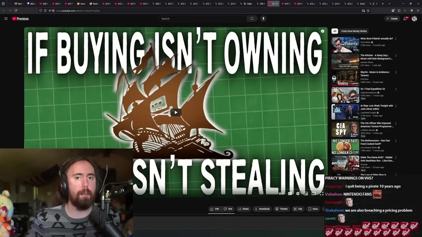Open options for The McRecession video

[x=396, y=141]
